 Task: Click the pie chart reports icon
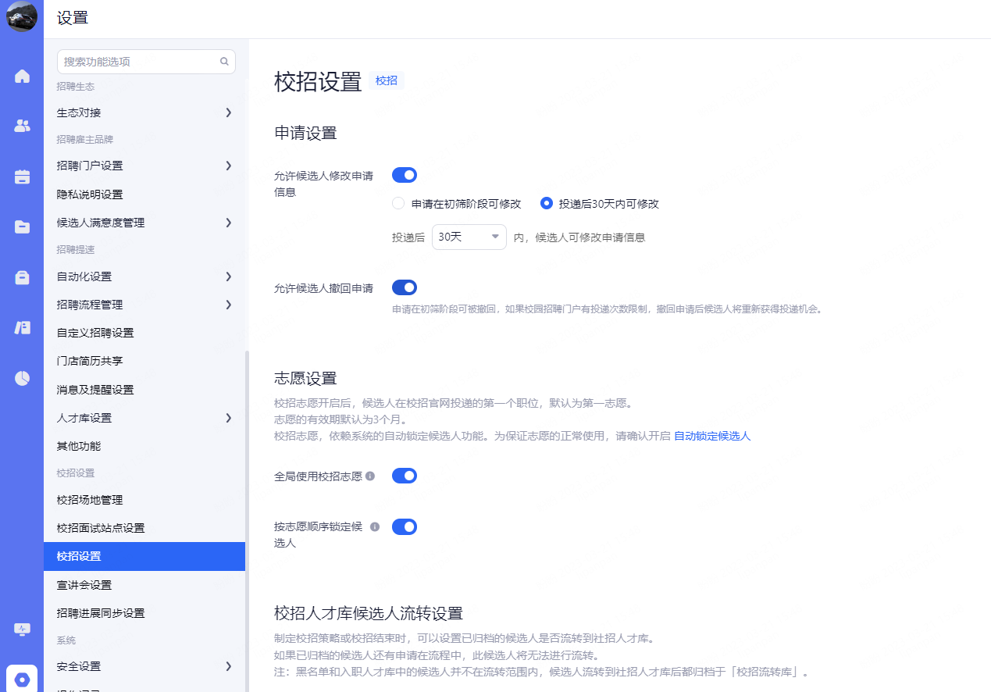[x=22, y=379]
